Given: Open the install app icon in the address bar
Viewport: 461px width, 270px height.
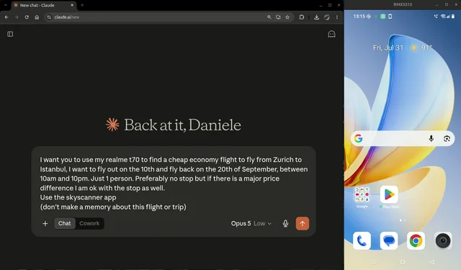Looking at the screenshot, I should click(278, 17).
